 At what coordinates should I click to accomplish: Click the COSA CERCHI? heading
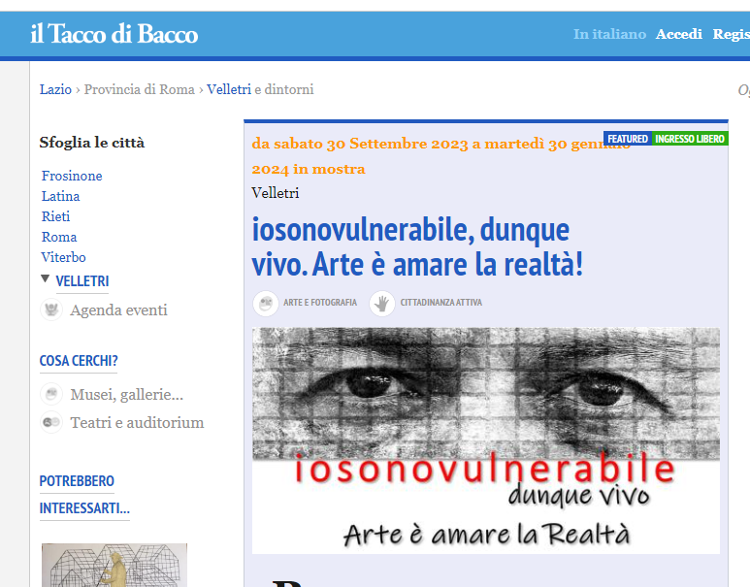point(79,361)
